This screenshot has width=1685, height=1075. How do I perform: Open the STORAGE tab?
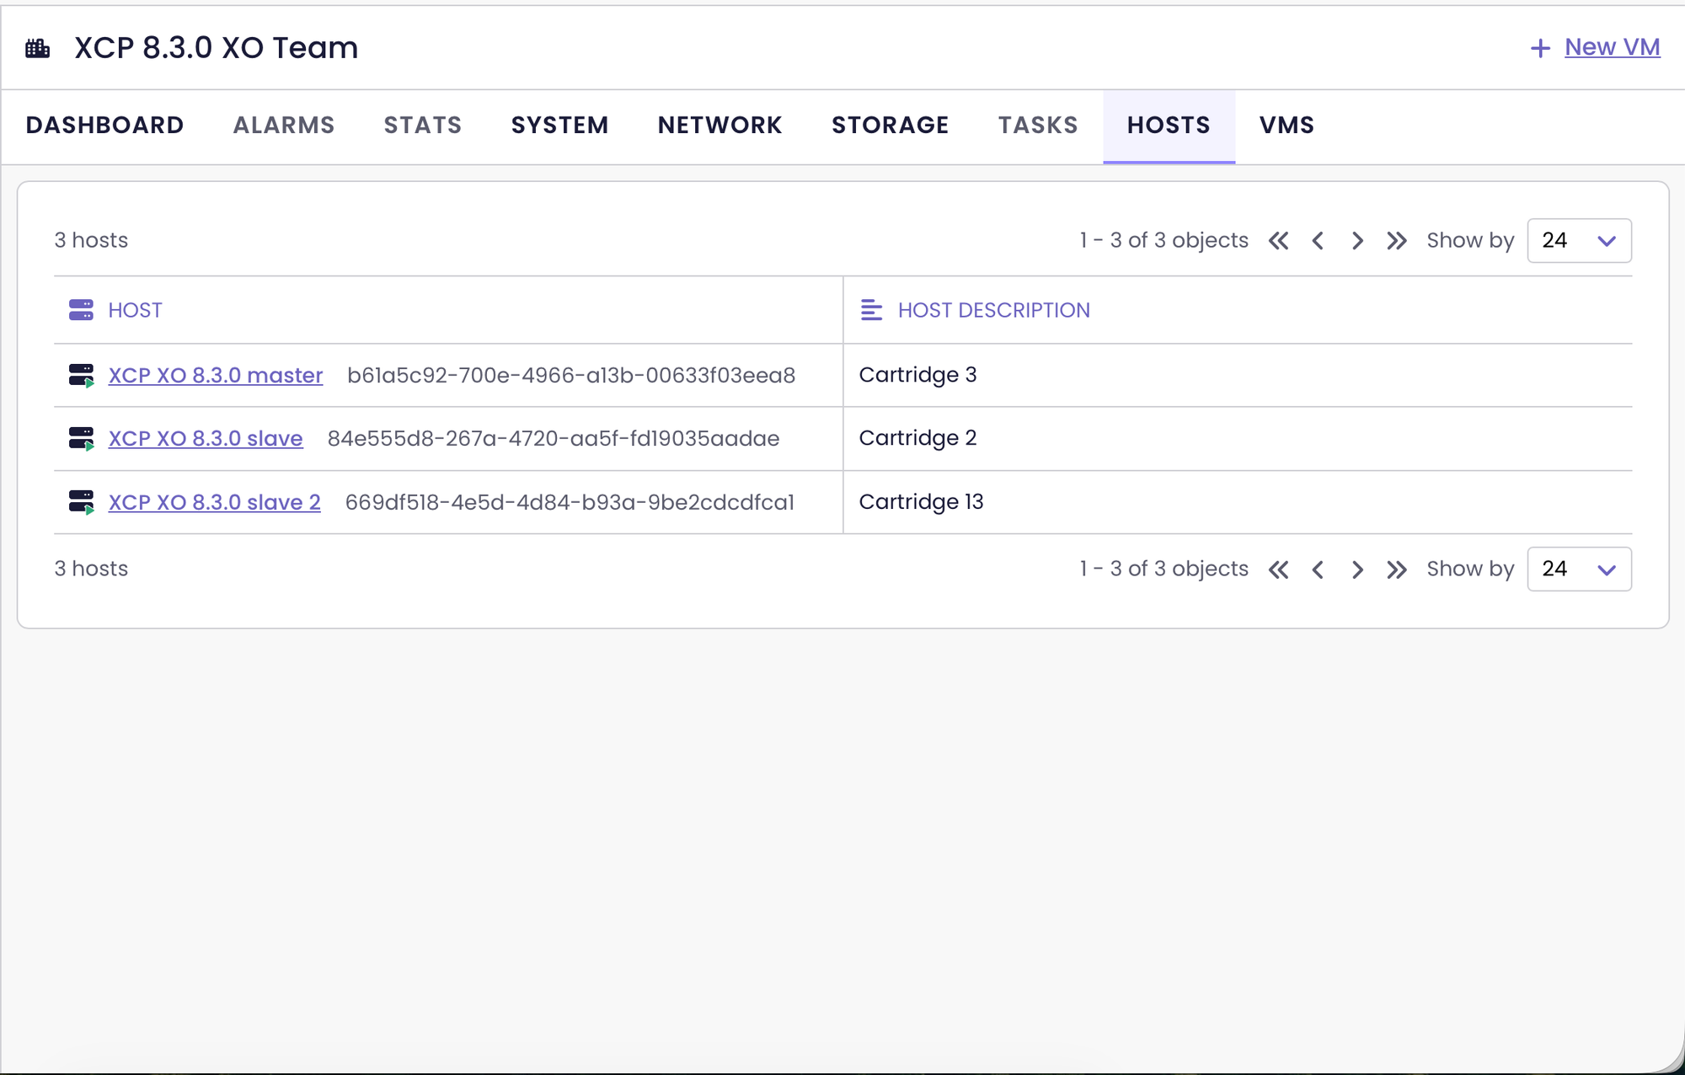click(x=890, y=126)
